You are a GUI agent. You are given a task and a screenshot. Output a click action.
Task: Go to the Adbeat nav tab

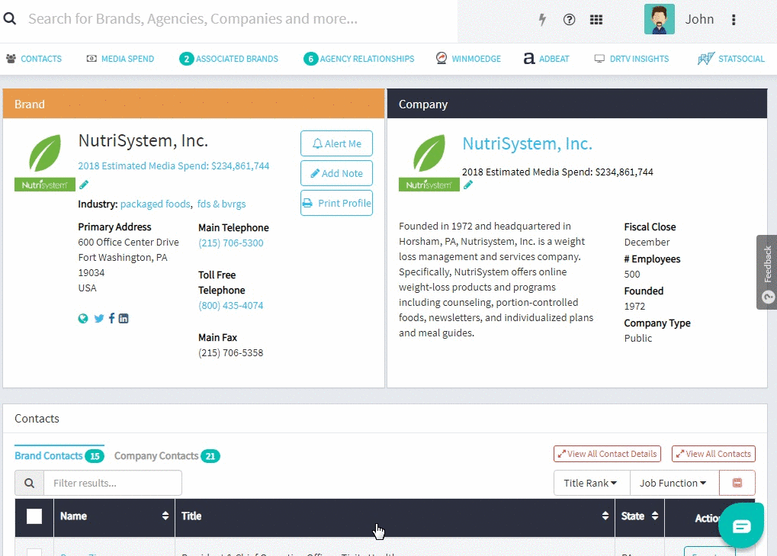tap(547, 59)
